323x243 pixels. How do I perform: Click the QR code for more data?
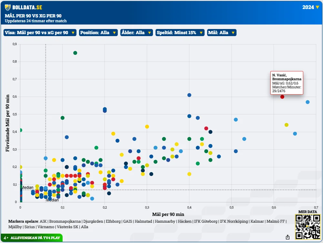308,227
